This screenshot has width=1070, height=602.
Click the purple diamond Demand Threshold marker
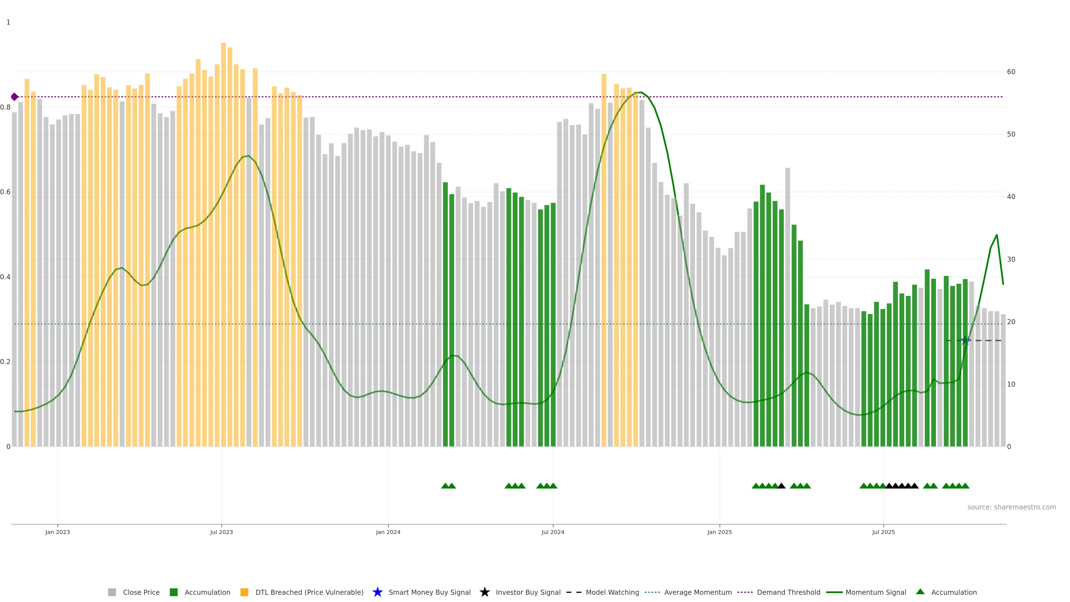tap(14, 97)
